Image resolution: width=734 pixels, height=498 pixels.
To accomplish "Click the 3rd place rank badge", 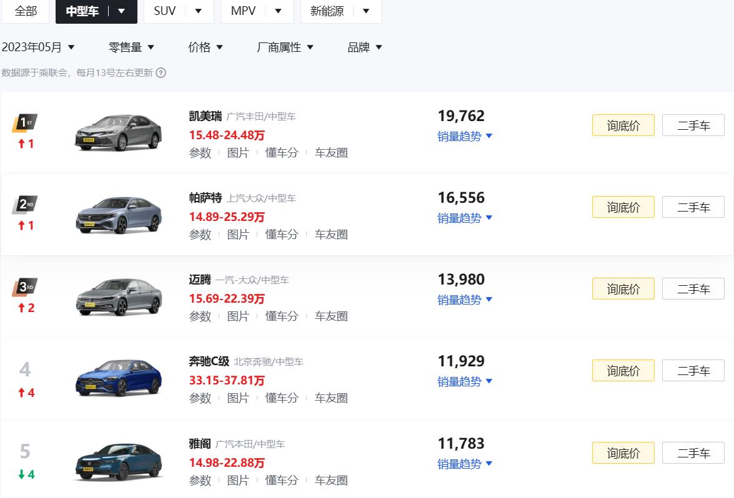I will [x=25, y=287].
